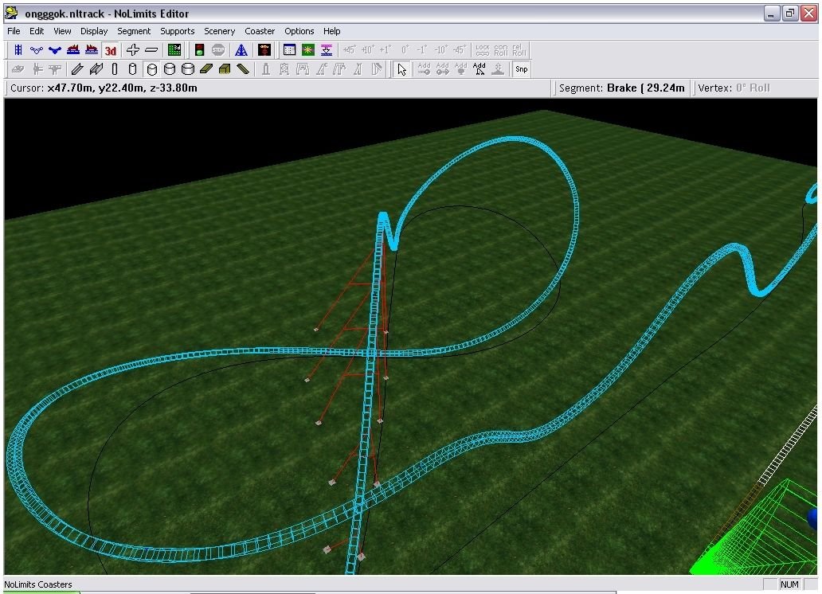Click the NoLimits Editor title bar icon
The height and width of the screenshot is (594, 822).
coord(11,13)
